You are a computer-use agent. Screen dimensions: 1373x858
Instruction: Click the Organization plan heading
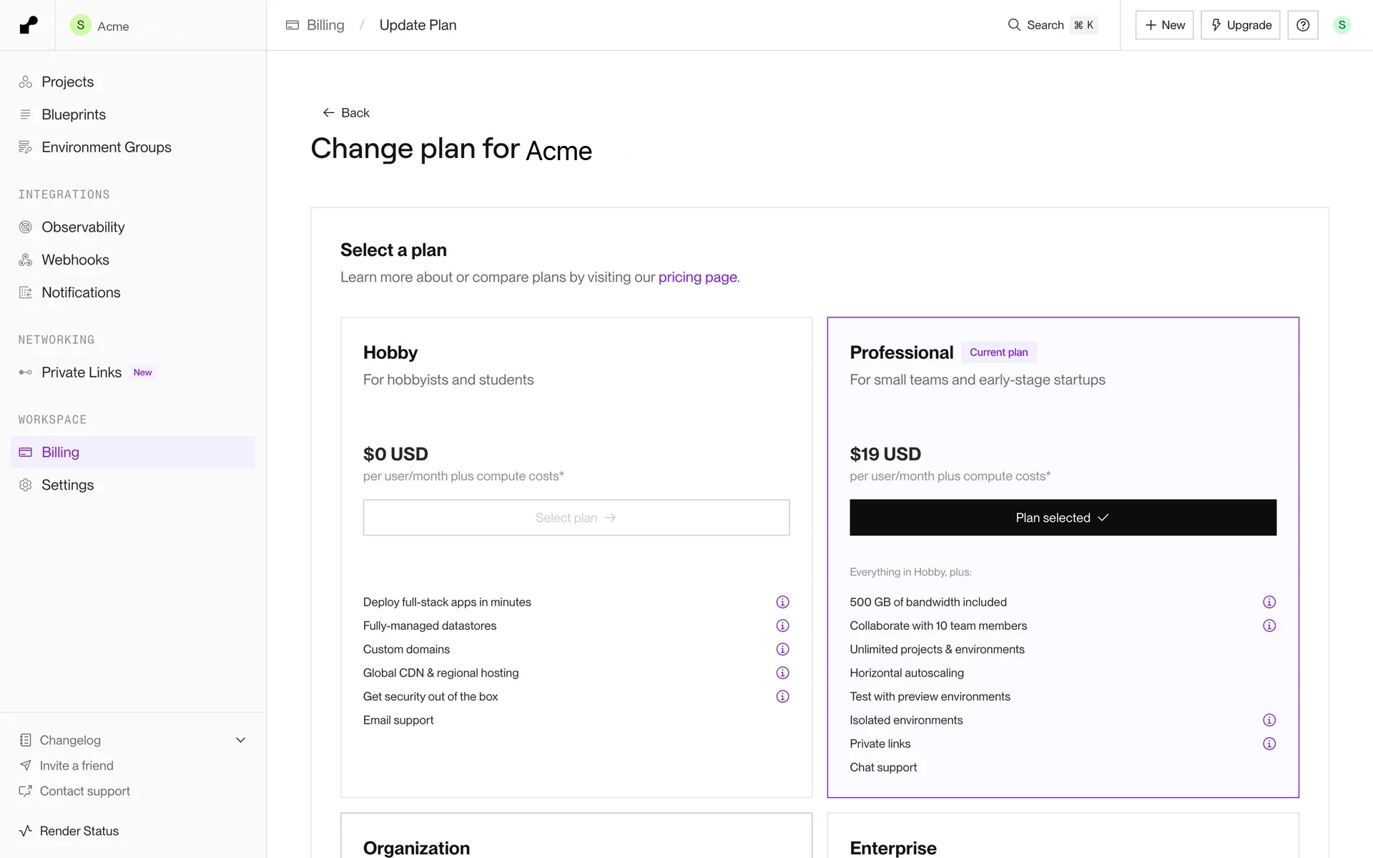[416, 848]
